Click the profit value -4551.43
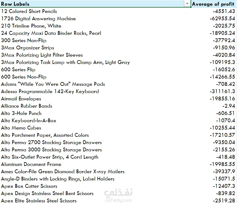The image size is (237, 203). point(224,11)
